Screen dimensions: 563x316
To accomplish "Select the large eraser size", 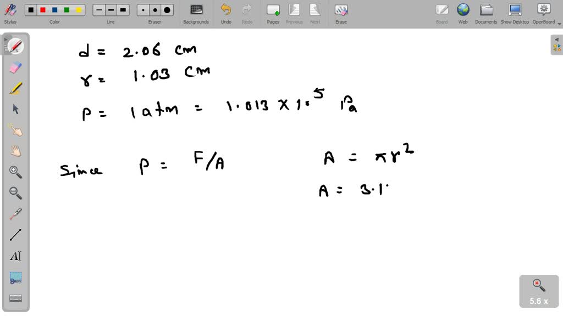I will [x=167, y=10].
